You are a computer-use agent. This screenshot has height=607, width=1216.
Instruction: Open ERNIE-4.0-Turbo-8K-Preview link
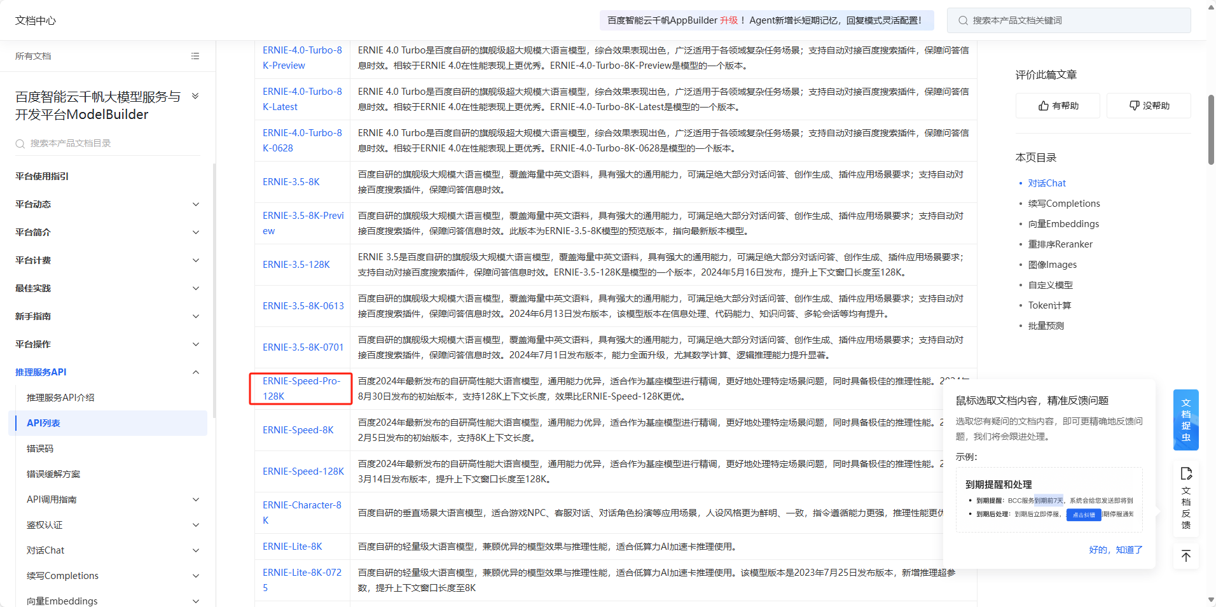(302, 58)
